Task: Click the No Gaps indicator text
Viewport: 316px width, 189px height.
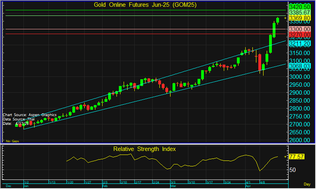Action: pos(12,142)
